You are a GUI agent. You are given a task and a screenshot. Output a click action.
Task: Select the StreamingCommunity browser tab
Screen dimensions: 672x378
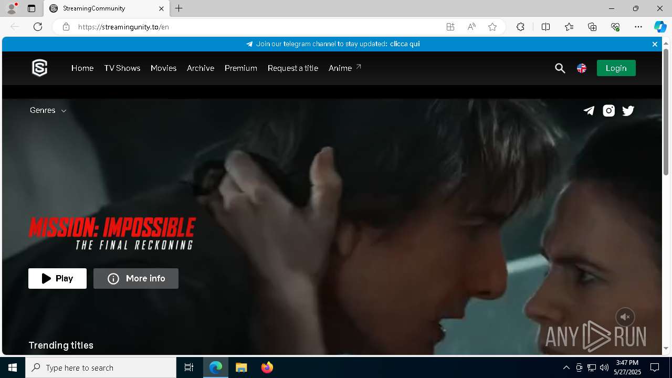click(x=106, y=8)
